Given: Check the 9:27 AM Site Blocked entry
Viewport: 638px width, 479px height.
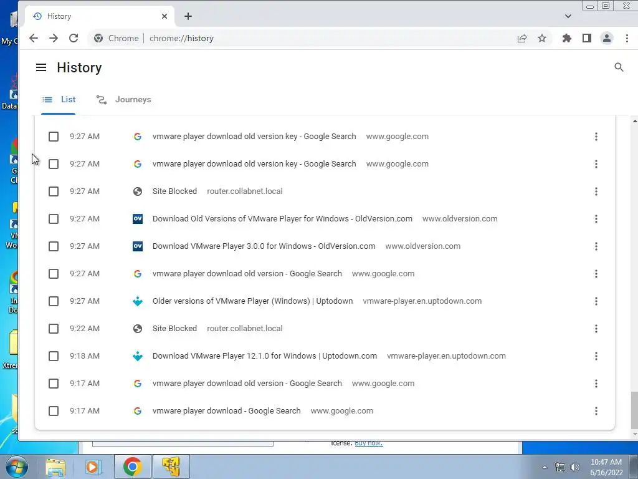Looking at the screenshot, I should click(54, 191).
